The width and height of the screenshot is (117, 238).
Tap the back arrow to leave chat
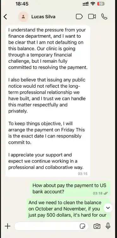[x=5, y=17]
